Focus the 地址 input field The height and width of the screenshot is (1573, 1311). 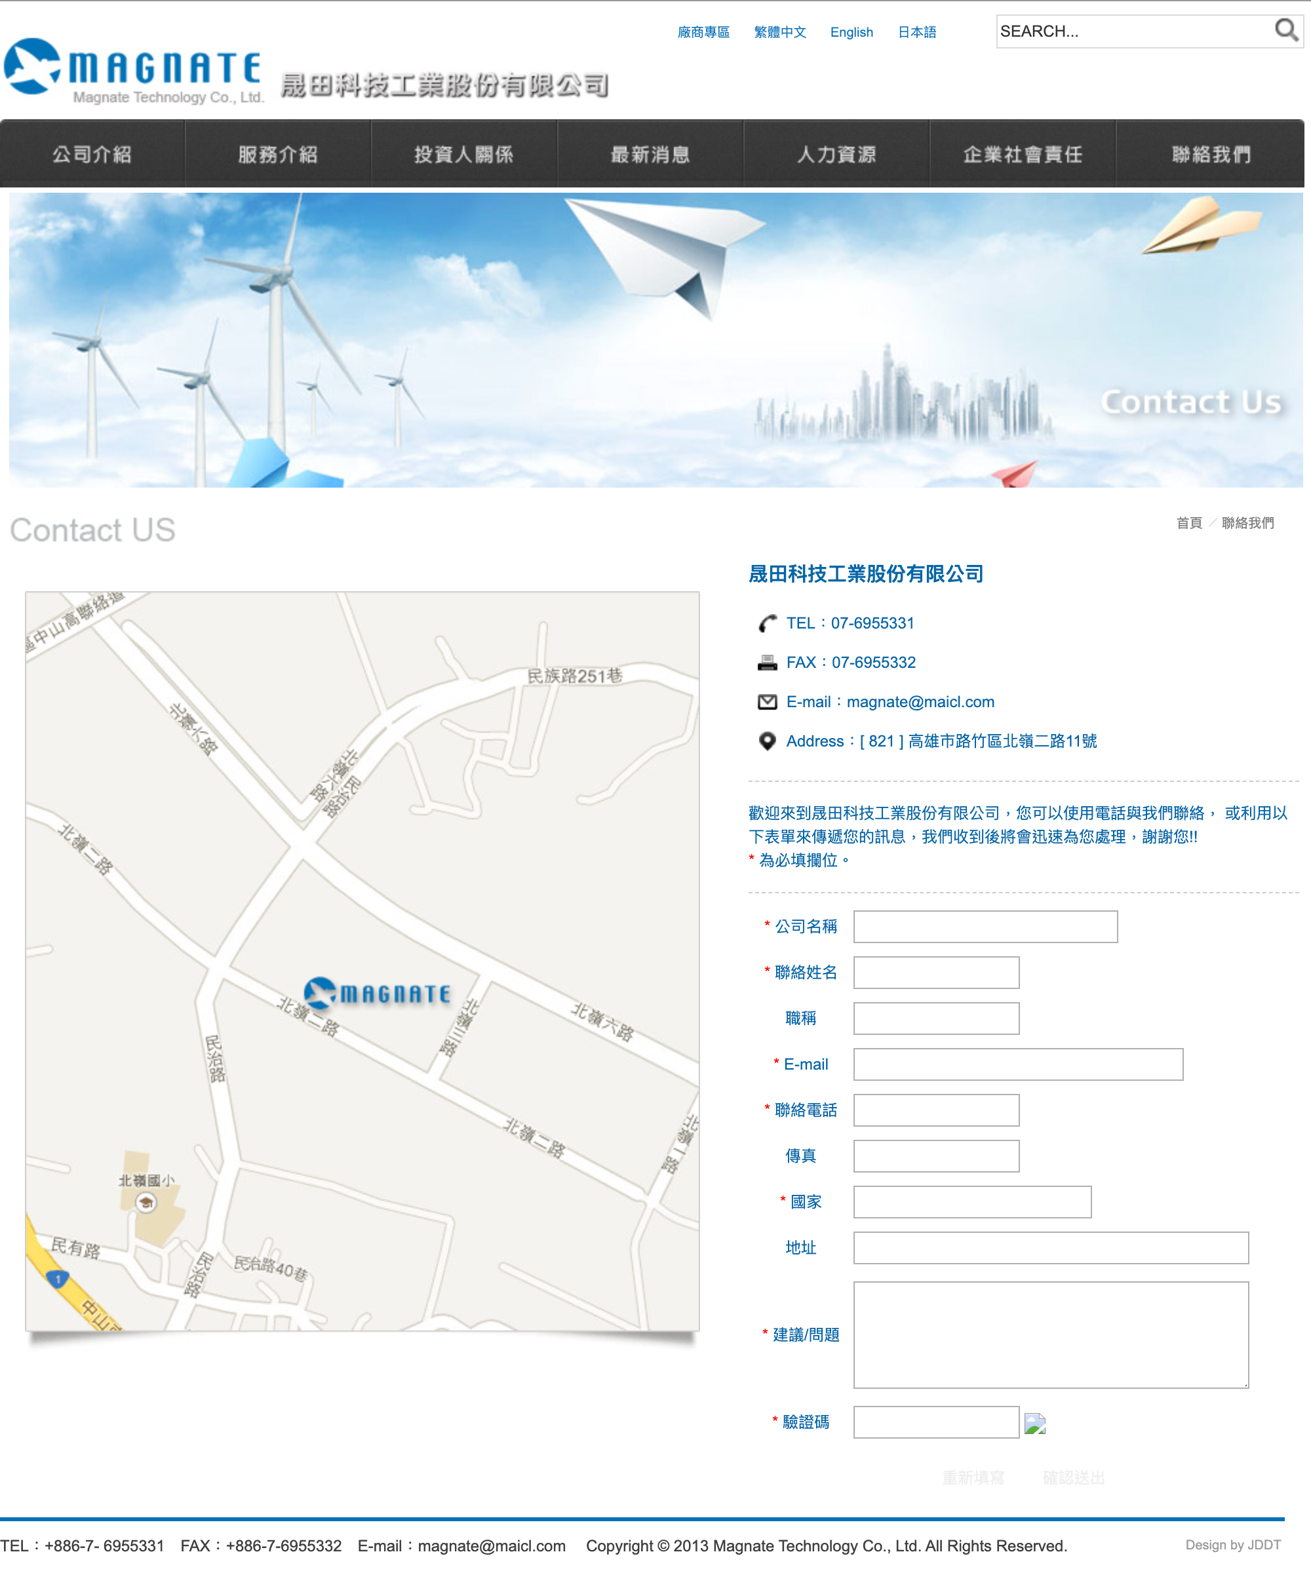pyautogui.click(x=1051, y=1248)
